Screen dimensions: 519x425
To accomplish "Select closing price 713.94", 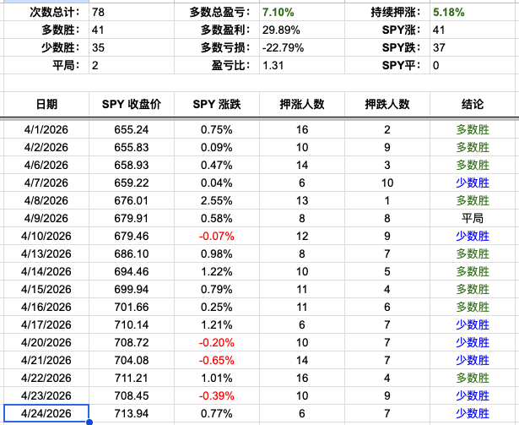I will pyautogui.click(x=132, y=413).
